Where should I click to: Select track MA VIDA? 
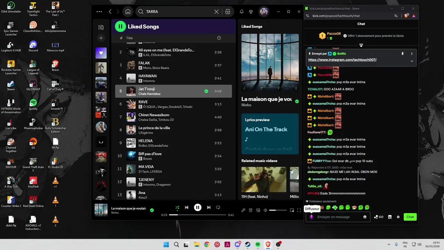tap(173, 169)
